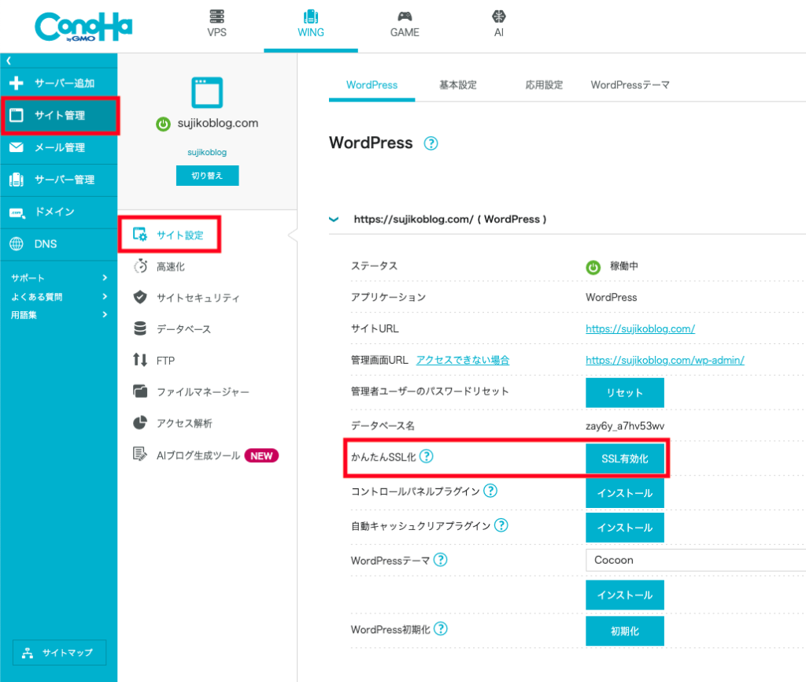
Task: Click the ドメイン .com icon
Action: click(17, 213)
